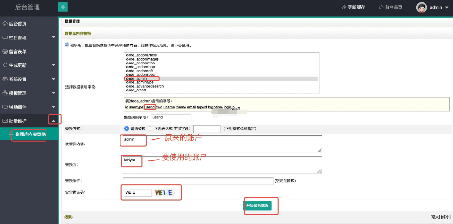Click the email field name
453x224 pixels.
tap(192, 107)
